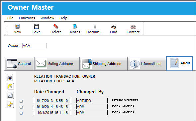Switch to the Shipping Address tab
The height and width of the screenshot is (121, 196).
click(104, 64)
